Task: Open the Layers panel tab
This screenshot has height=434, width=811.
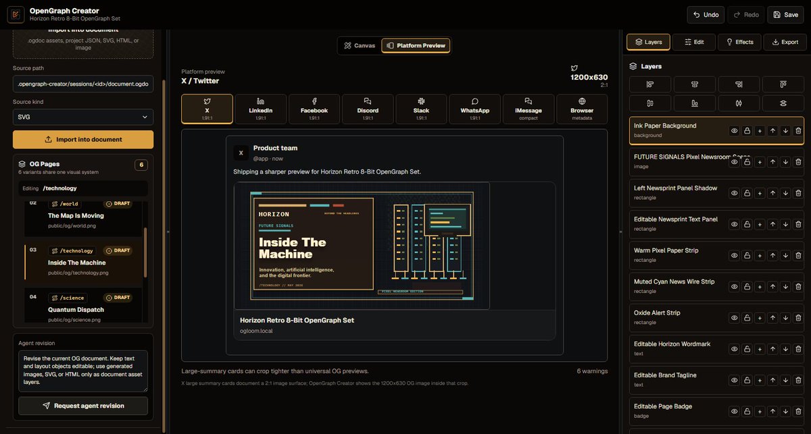Action: (x=648, y=42)
